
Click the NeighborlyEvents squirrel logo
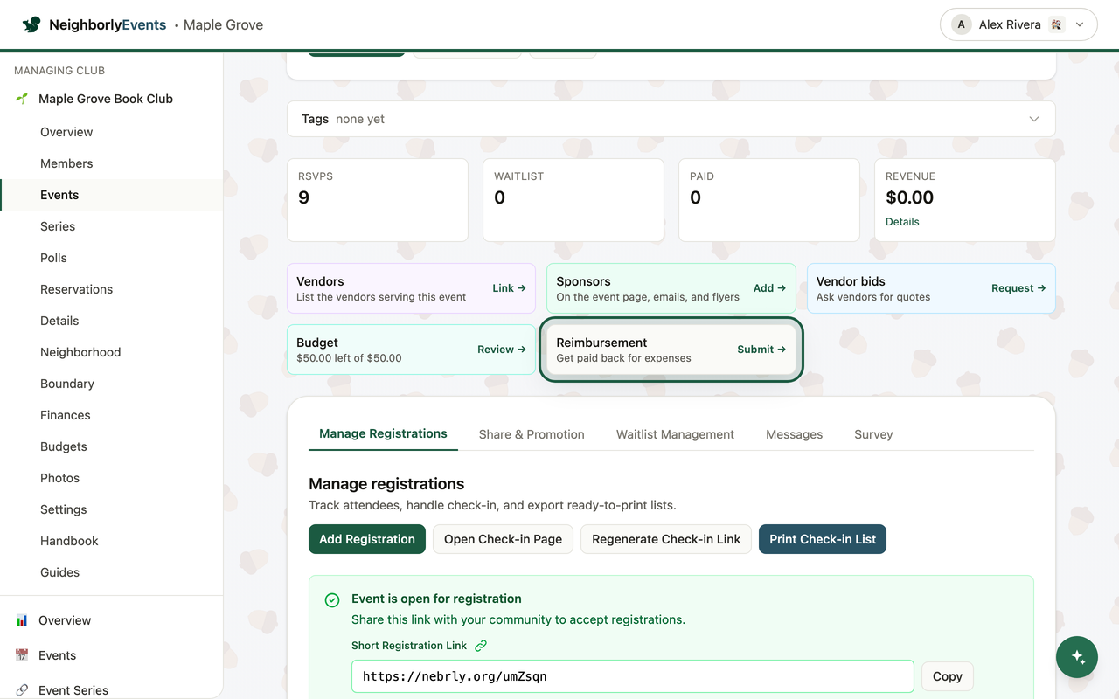31,24
